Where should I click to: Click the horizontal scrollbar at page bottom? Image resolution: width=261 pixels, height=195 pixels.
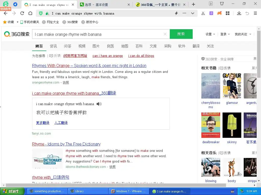(116, 185)
